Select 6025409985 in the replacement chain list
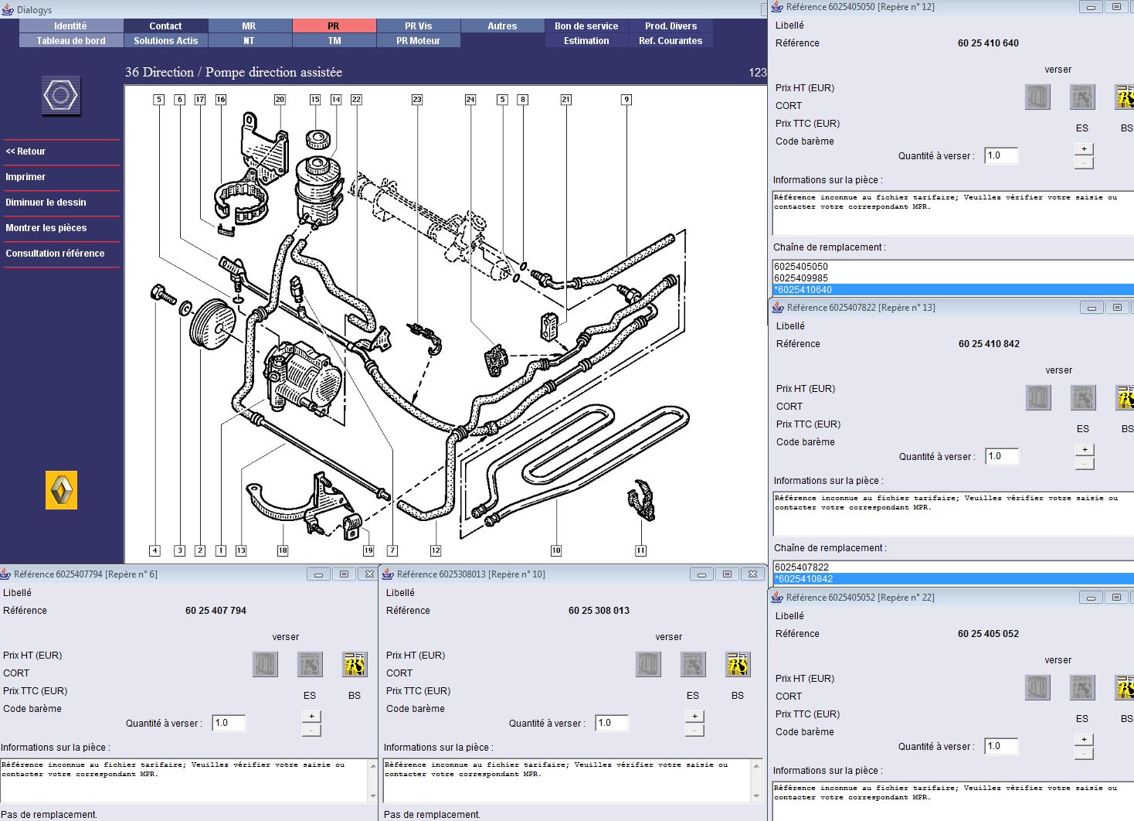Screen dimensions: 1134x821 801,278
